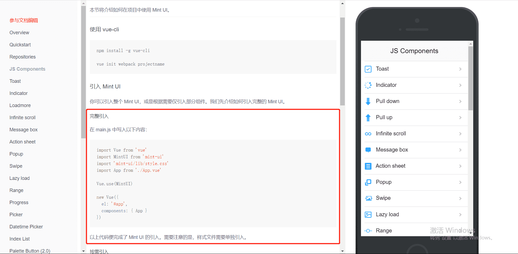Screen dimensions: 518x254
Task: Click the sidebar scrollbar thumb
Action: click(x=83, y=72)
